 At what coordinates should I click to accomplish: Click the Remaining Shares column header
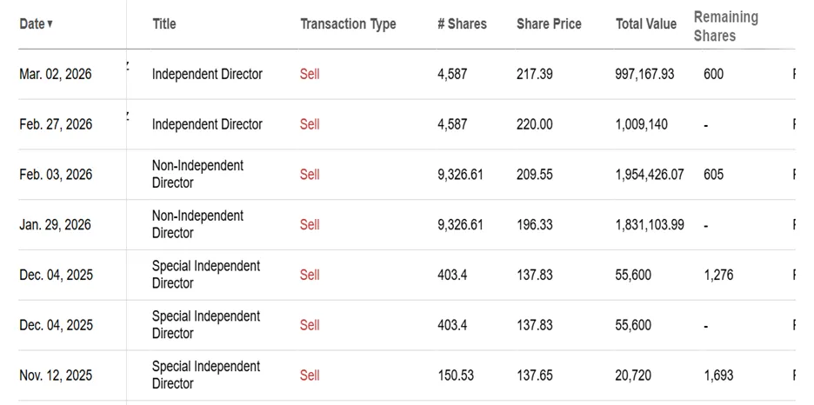(725, 26)
